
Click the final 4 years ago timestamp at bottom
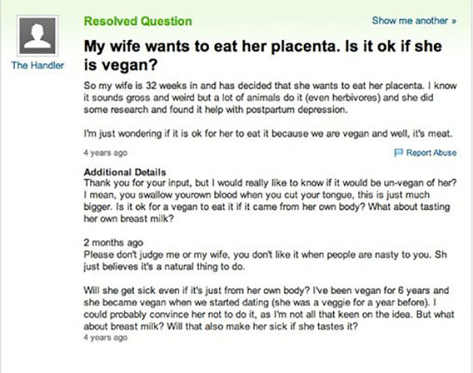[105, 337]
